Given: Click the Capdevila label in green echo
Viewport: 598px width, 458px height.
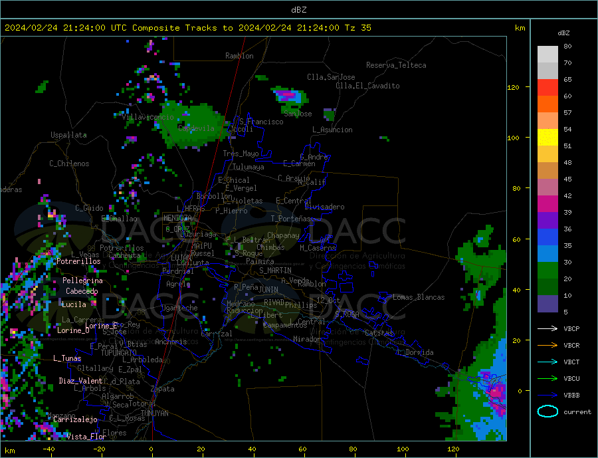Looking at the screenshot, I should [196, 128].
